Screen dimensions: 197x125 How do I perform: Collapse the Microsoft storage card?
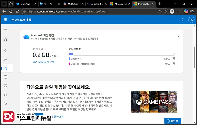(178, 37)
